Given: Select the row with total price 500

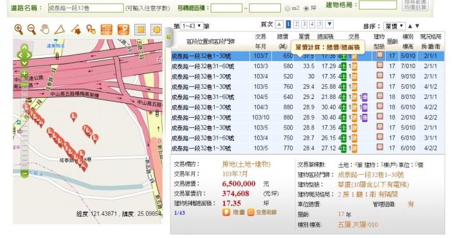Looking at the screenshot, I should 307,128.
